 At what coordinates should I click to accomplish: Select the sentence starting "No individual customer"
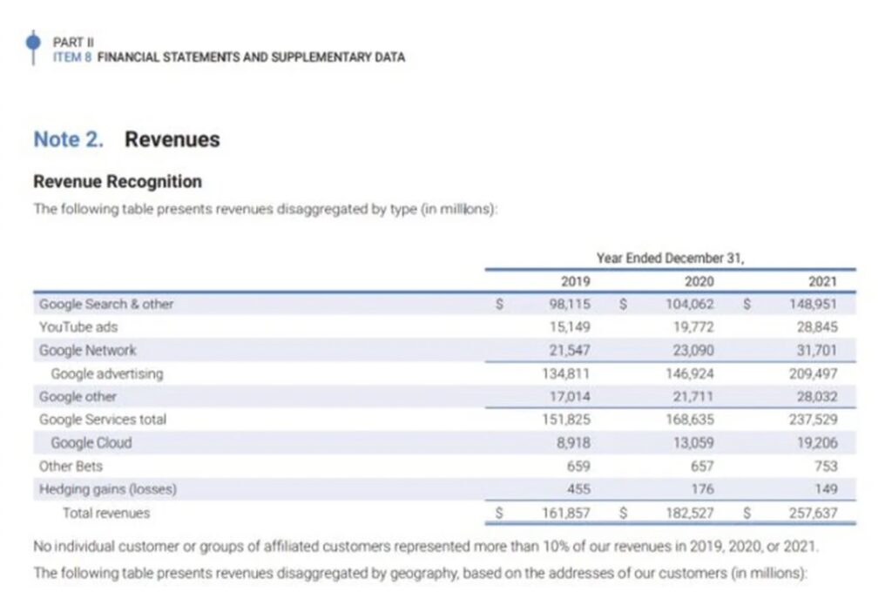pos(426,547)
